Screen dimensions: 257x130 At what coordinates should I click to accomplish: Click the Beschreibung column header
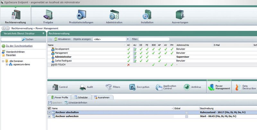click(228, 108)
